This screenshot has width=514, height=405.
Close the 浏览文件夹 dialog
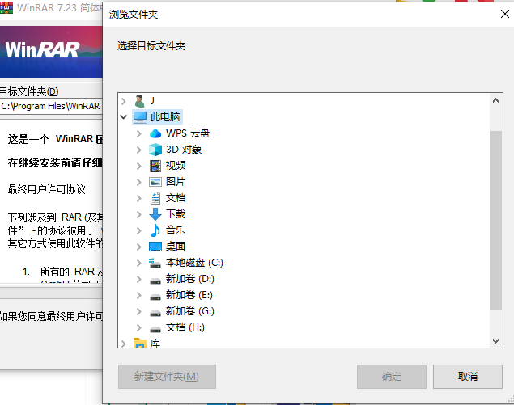(x=505, y=14)
